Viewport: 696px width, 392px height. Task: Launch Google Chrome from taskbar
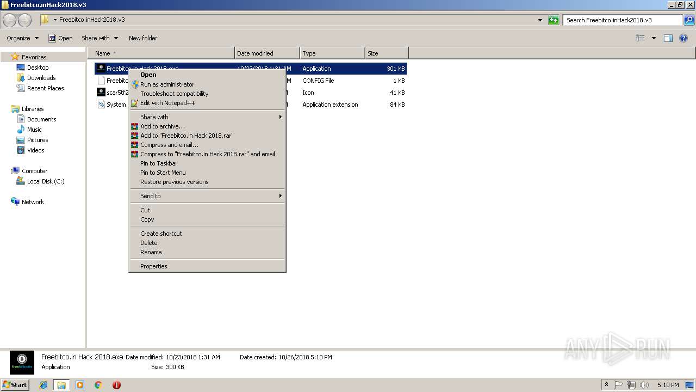[x=98, y=385]
